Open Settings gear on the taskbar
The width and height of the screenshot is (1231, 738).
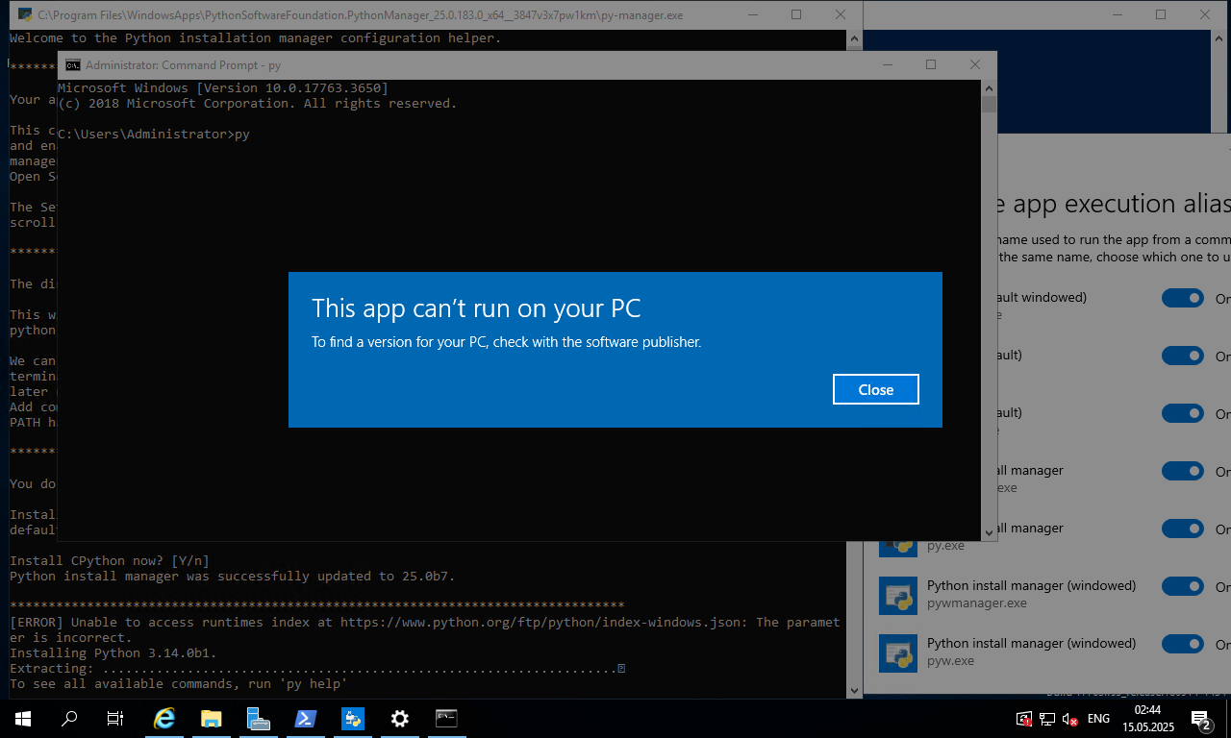[400, 718]
